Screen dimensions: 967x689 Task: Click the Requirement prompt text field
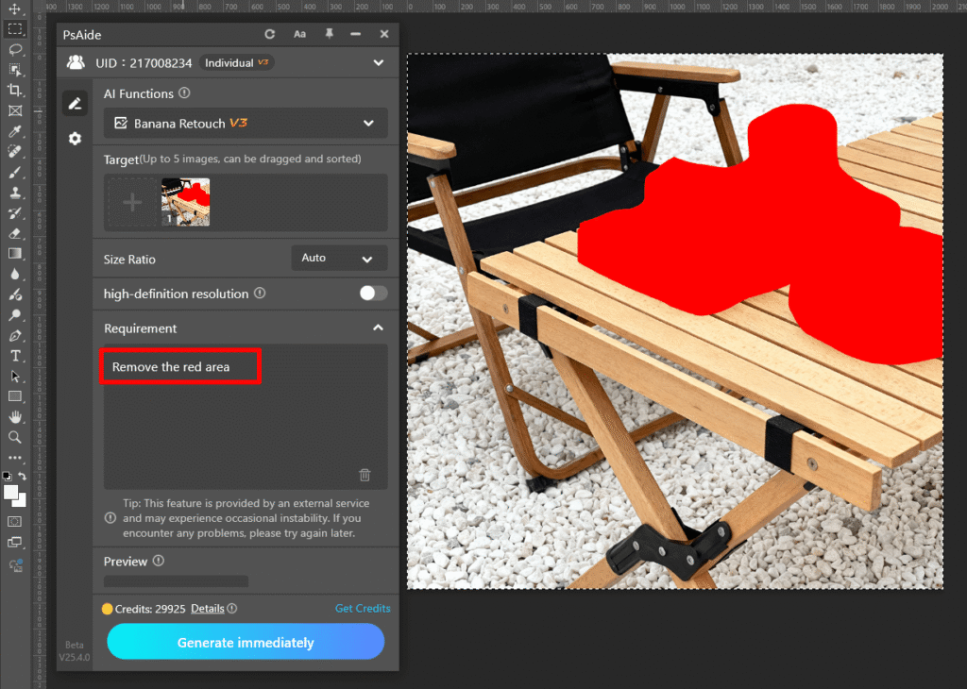[x=245, y=415]
